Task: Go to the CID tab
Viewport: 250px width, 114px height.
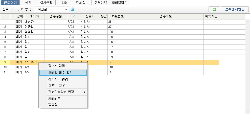Action: pyautogui.click(x=64, y=3)
